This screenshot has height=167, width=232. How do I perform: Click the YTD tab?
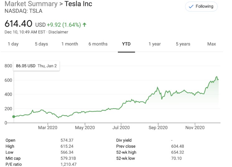pos(126,44)
